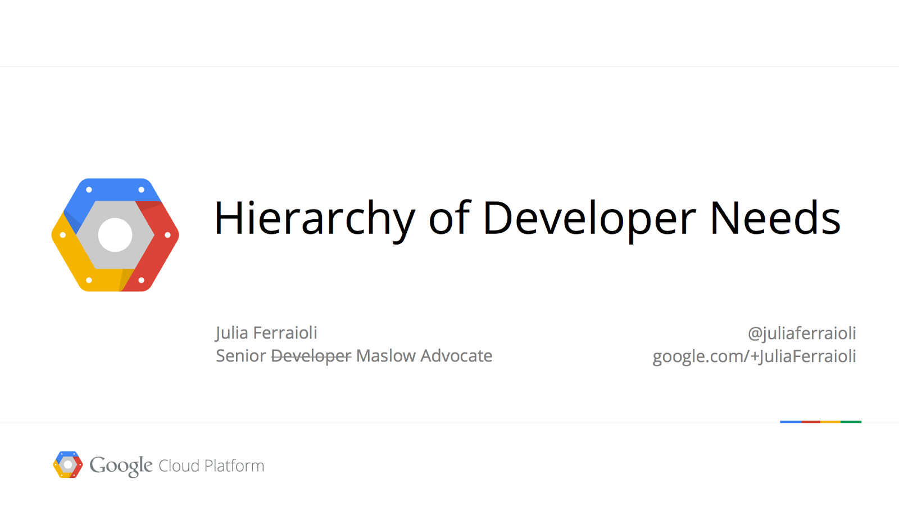Click the red segment of the bottom color bar

811,421
